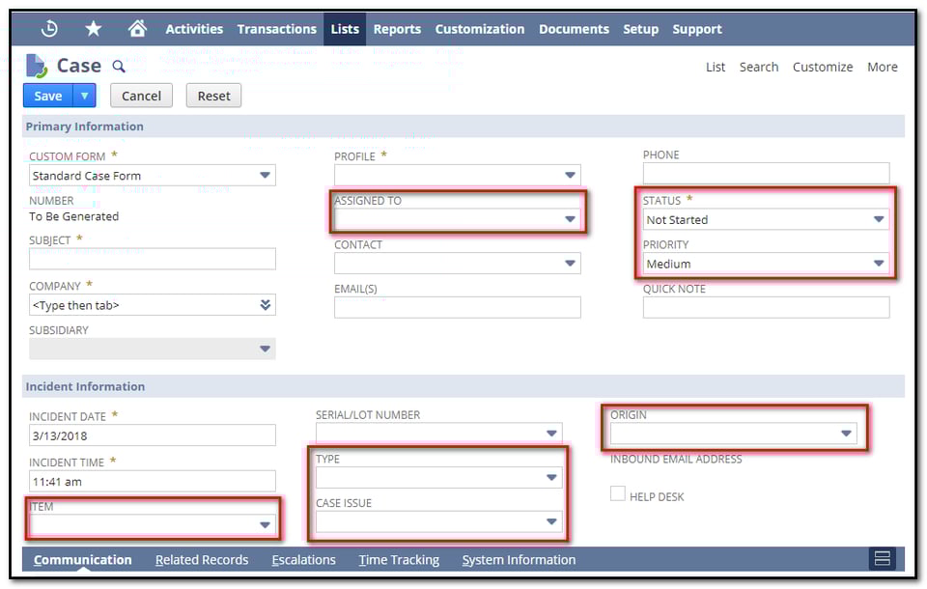
Task: Click inside the Quick Note field
Action: point(765,307)
